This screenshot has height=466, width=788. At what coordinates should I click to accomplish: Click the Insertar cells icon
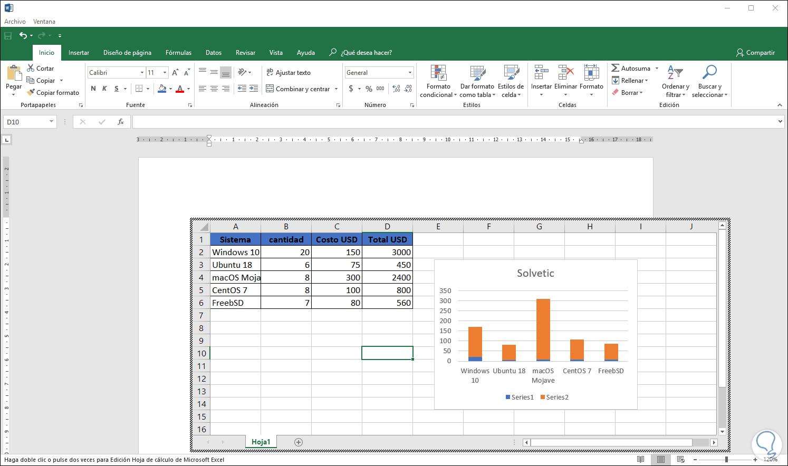[x=541, y=73]
